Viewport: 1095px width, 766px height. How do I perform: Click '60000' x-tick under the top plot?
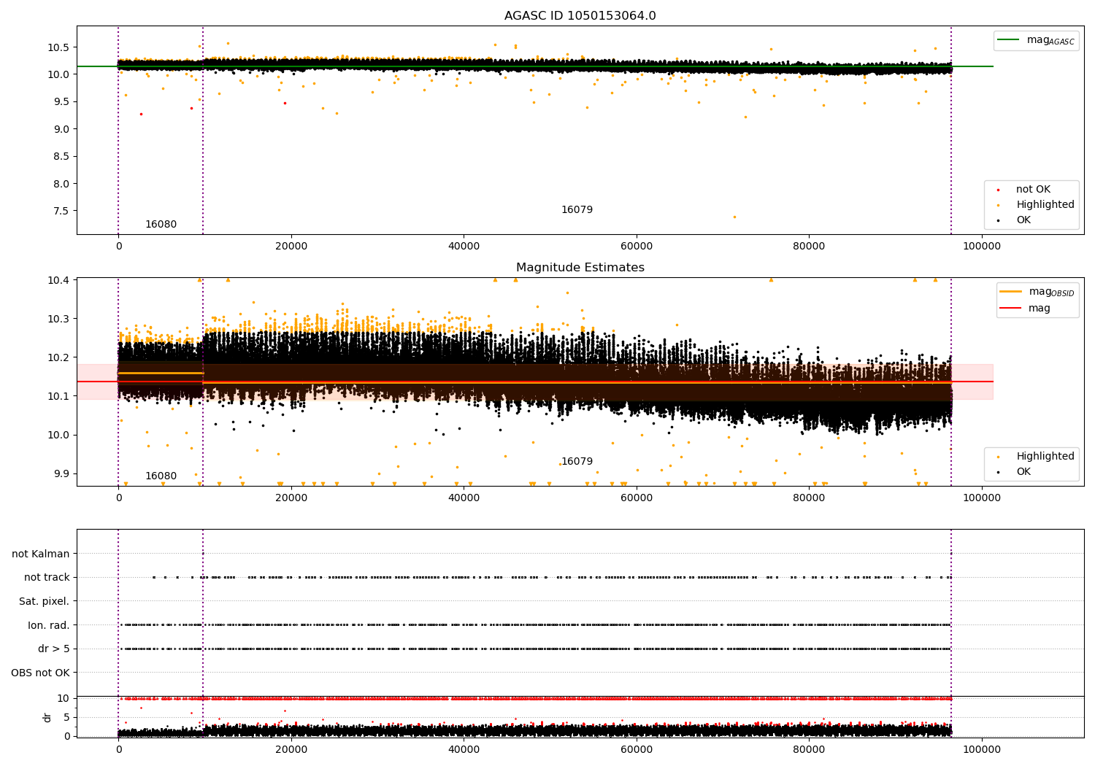(637, 247)
